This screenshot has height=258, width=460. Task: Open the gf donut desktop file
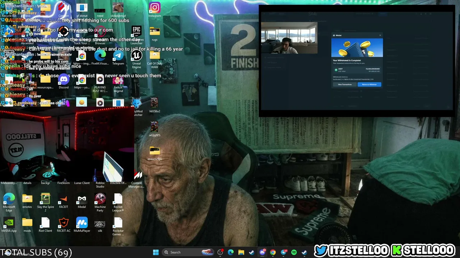pos(82,10)
